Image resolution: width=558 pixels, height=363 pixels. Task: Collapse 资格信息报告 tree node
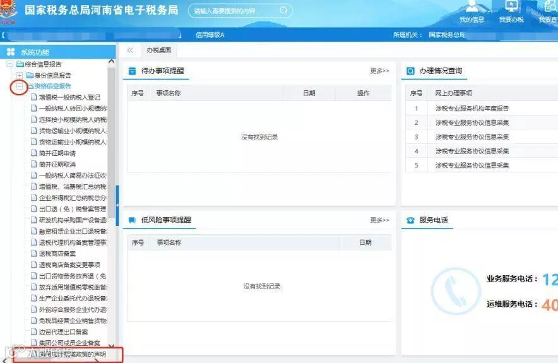tap(20, 86)
